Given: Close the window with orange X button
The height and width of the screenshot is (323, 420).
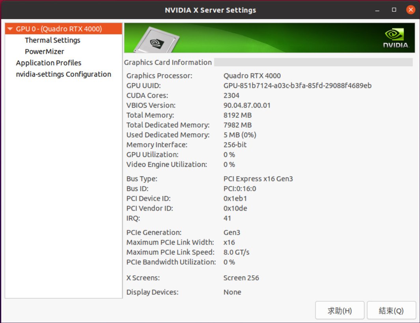Looking at the screenshot, I should (411, 10).
